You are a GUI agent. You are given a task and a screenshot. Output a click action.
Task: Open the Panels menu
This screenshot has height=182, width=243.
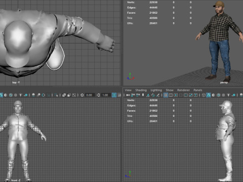pyautogui.click(x=198, y=90)
